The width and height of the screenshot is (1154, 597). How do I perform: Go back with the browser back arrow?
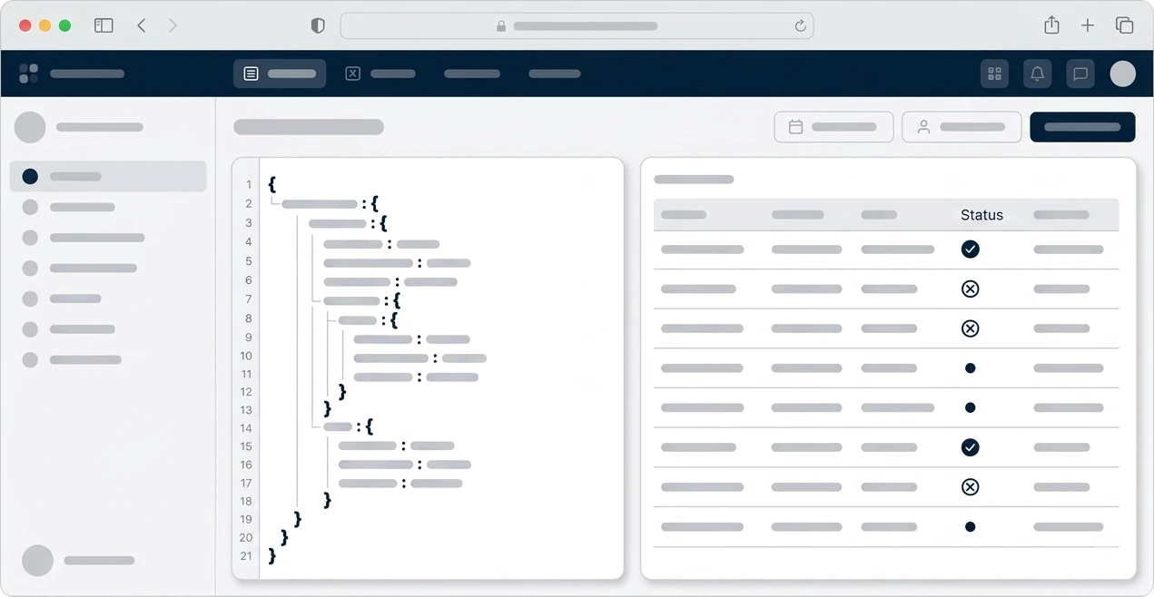pos(142,25)
